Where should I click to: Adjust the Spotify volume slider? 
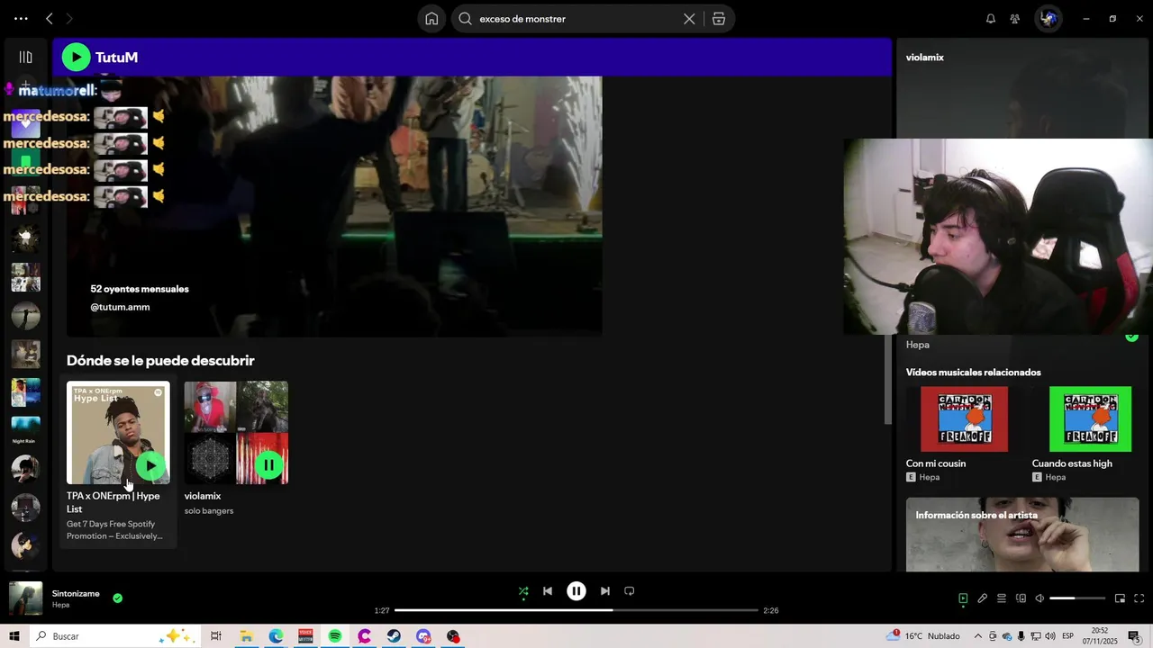coord(1077,598)
